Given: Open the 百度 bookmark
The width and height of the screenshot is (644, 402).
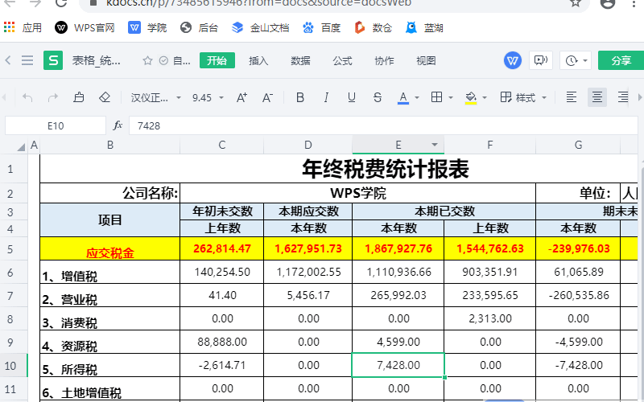Looking at the screenshot, I should [x=321, y=28].
